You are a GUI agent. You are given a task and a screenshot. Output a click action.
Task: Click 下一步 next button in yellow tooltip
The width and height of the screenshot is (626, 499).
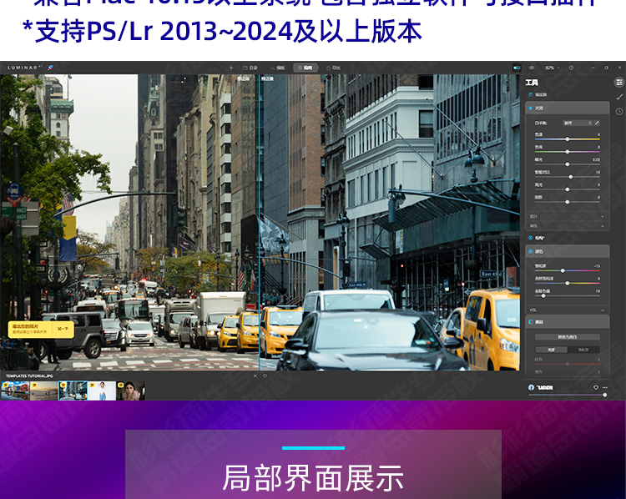tap(63, 329)
